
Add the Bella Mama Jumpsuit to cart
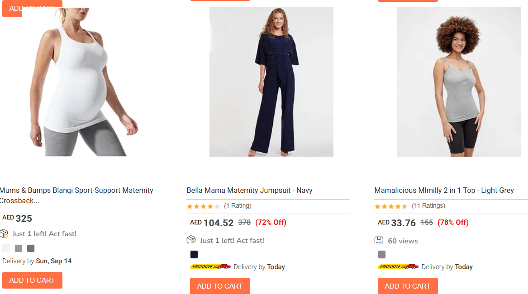tap(220, 286)
